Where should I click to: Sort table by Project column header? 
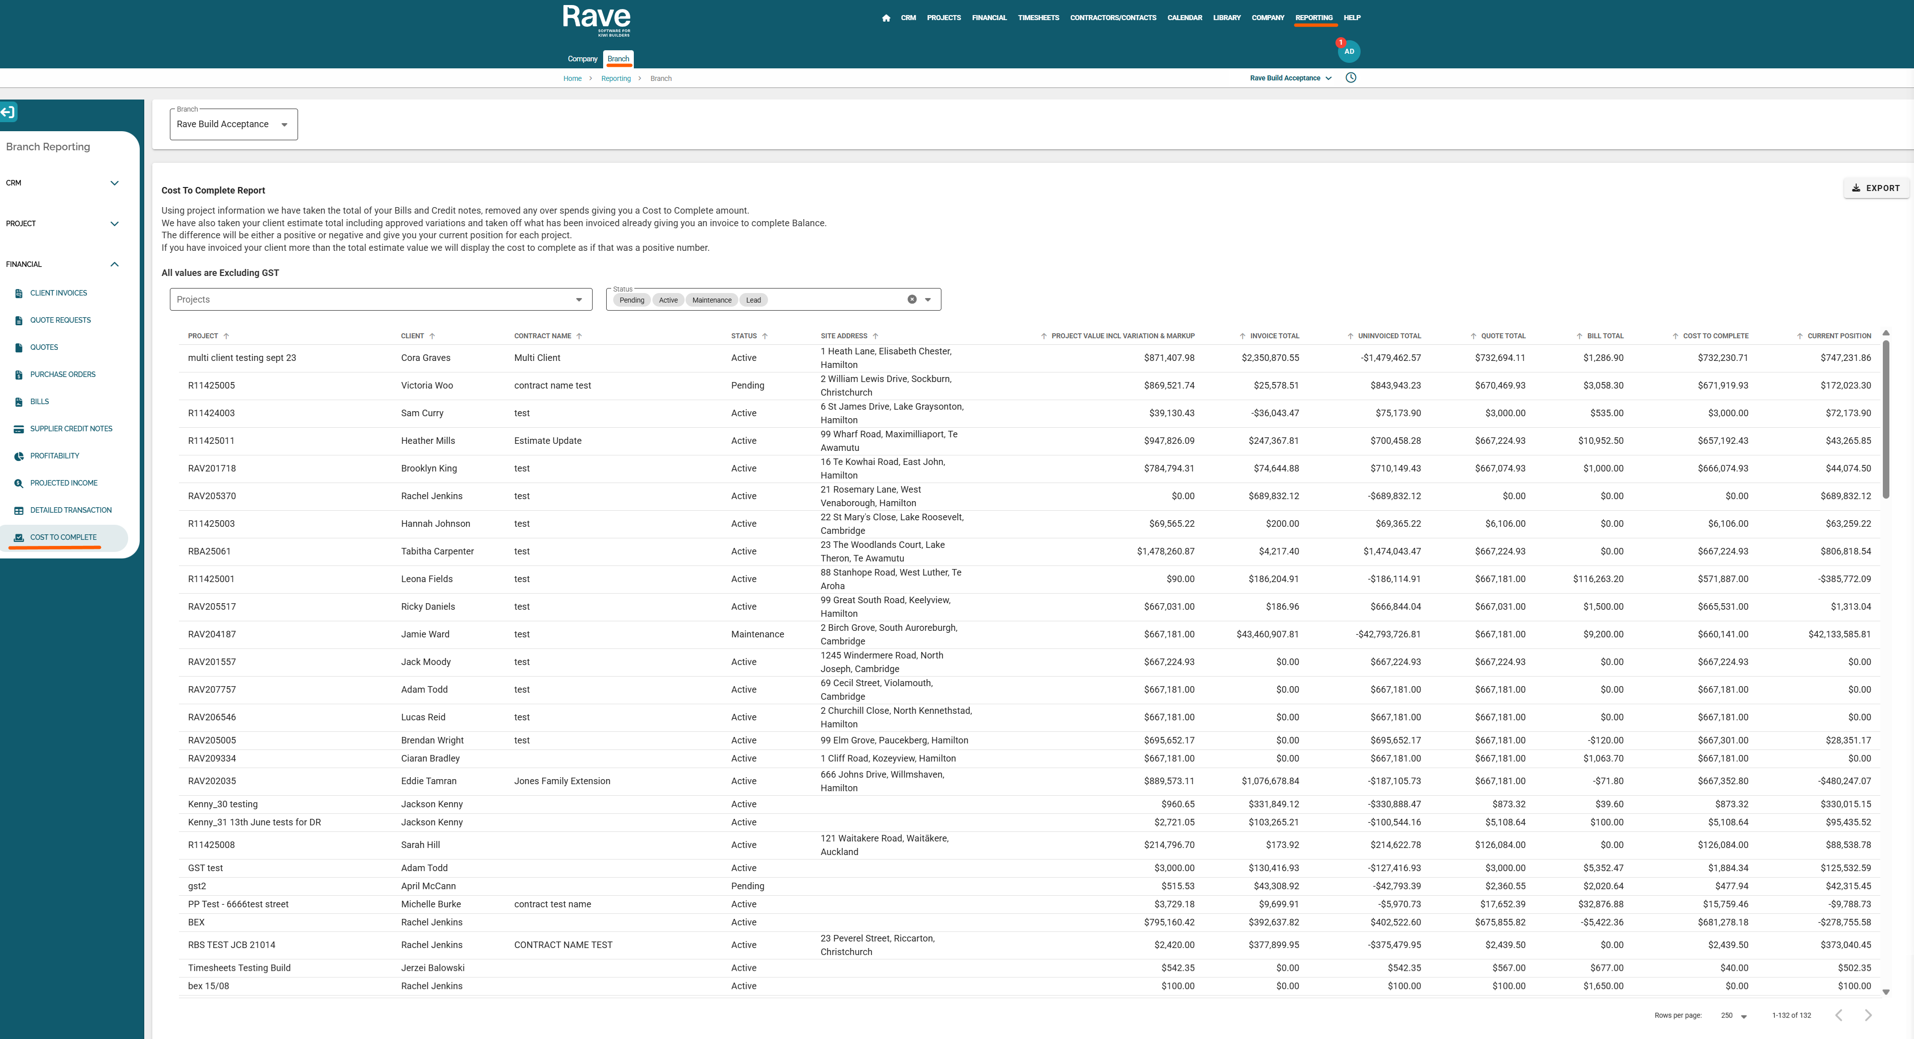pyautogui.click(x=203, y=336)
